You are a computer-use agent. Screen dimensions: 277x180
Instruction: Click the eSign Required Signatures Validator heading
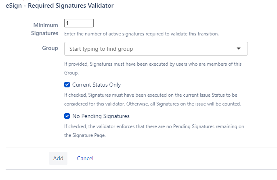click(59, 6)
